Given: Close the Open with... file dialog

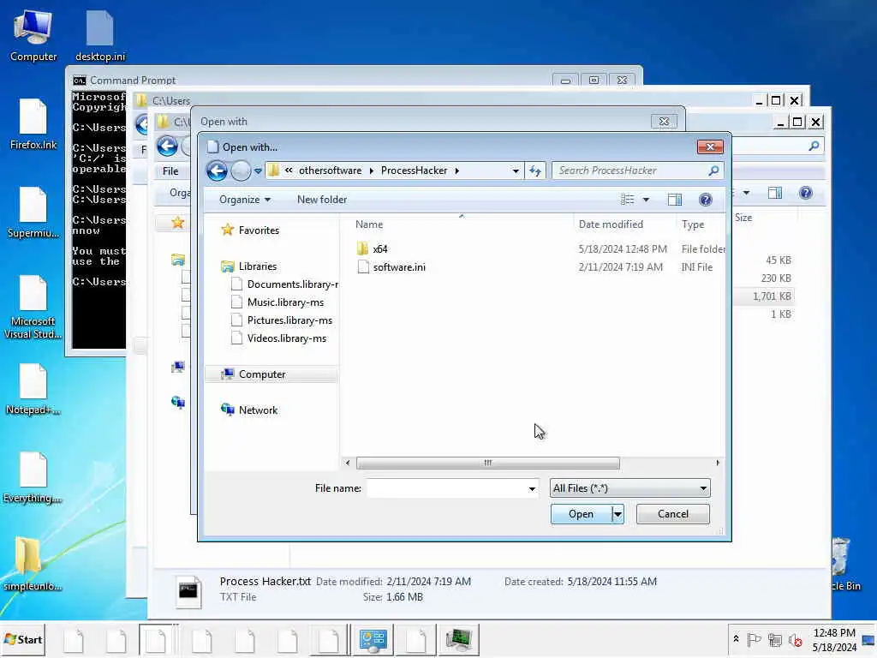Looking at the screenshot, I should pos(710,147).
